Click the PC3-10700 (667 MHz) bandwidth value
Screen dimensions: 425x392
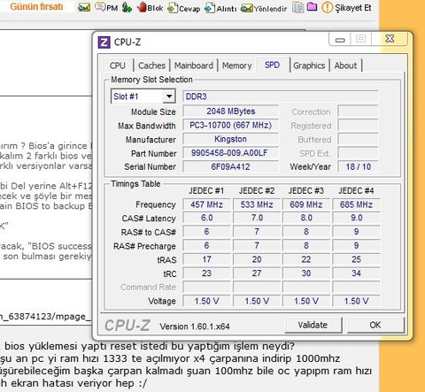(231, 125)
